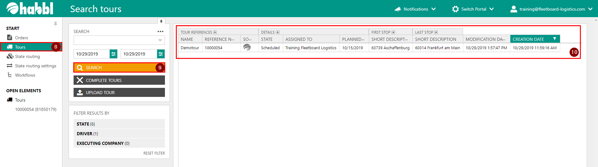
Task: Expand the Details column group
Action: (x=277, y=32)
